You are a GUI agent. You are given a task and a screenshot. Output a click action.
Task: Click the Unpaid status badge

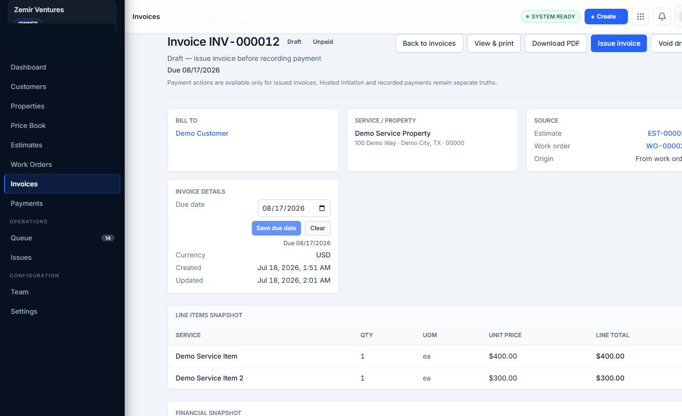pyautogui.click(x=323, y=42)
